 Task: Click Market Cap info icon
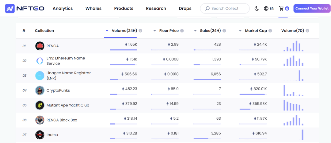click(270, 31)
